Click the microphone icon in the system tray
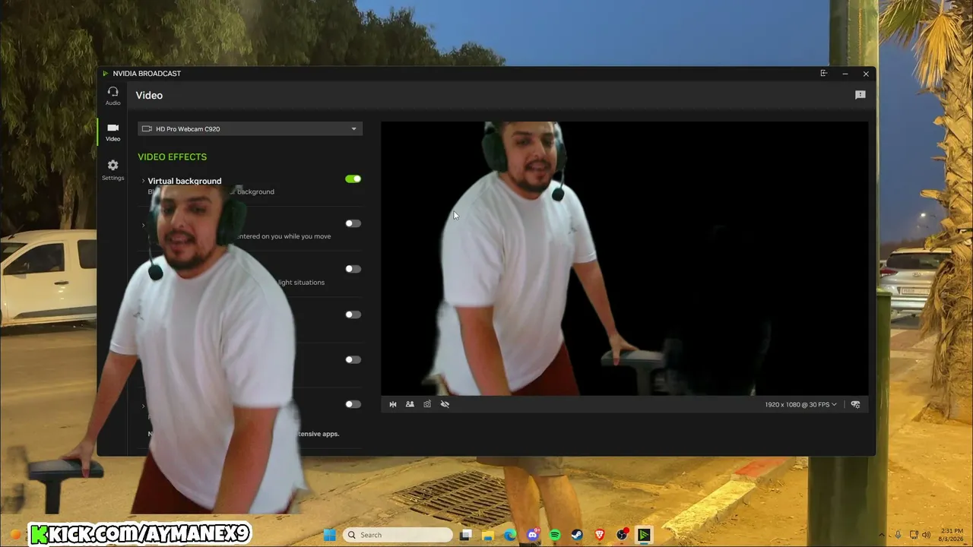 pos(898,536)
